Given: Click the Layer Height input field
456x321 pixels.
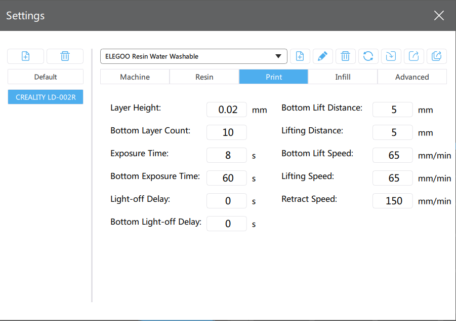Looking at the screenshot, I should point(227,110).
